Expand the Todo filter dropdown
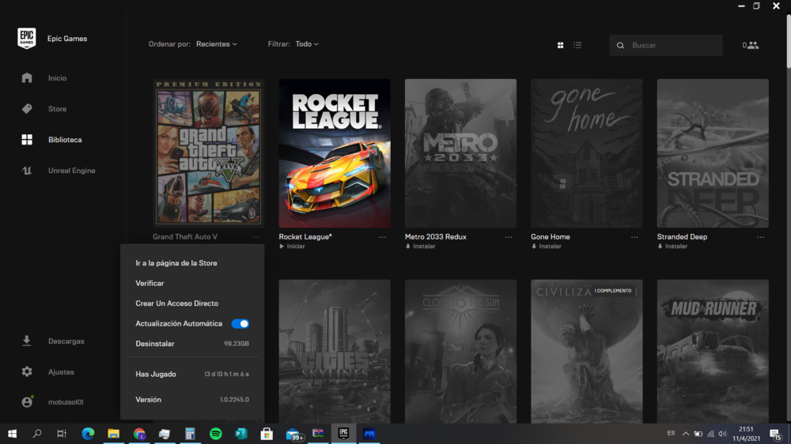The height and width of the screenshot is (444, 791). point(307,44)
